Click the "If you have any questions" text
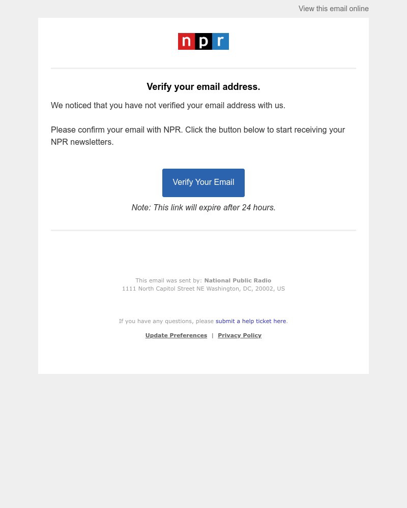The height and width of the screenshot is (508, 407). 166,321
